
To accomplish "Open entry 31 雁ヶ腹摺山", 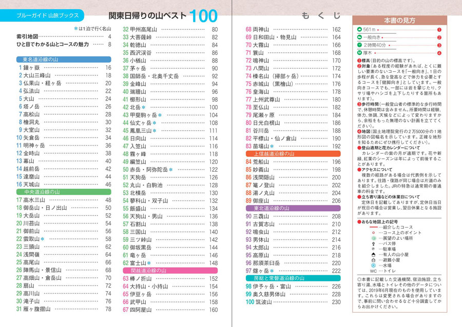I will (x=64, y=309).
